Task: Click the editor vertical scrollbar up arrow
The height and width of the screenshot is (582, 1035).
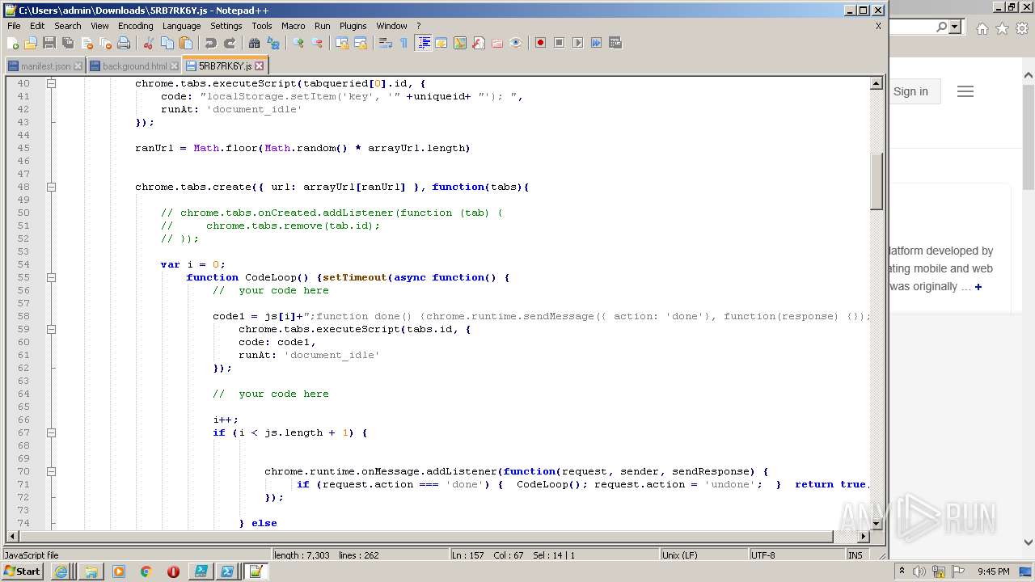Action: tap(877, 83)
